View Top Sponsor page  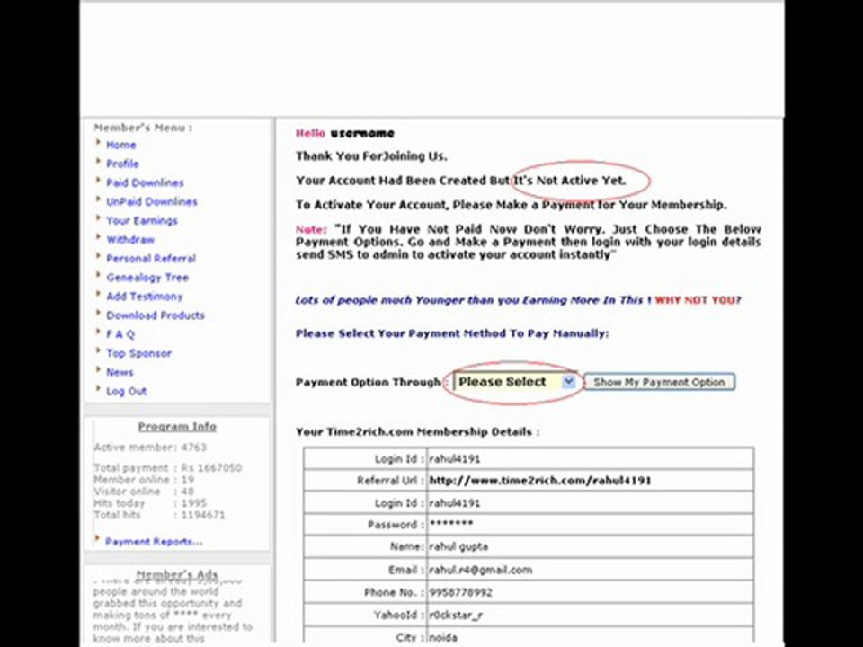point(138,353)
